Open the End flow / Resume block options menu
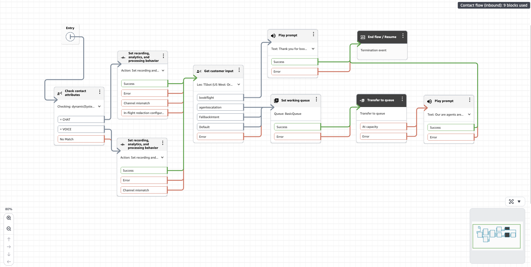Screen dimensions: 531x267 click(403, 36)
